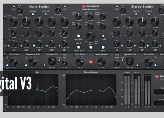The image size is (164, 118).
Task: Click the A button under Presence Shift
Action: 26,58
